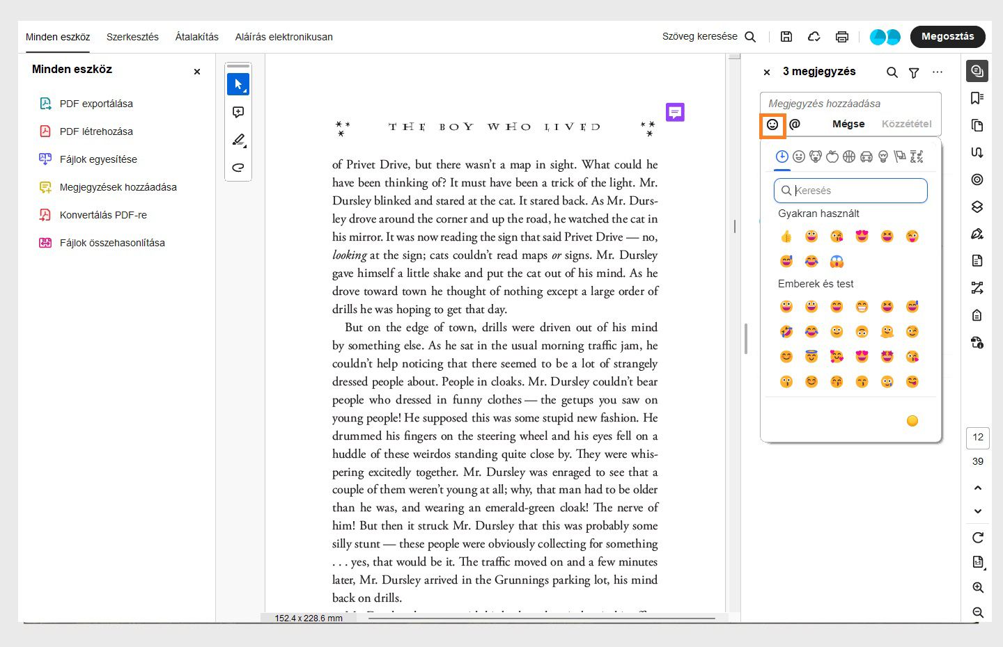Click the magnifier next to Szöveg keresése
Viewport: 1003px width, 647px height.
point(750,37)
